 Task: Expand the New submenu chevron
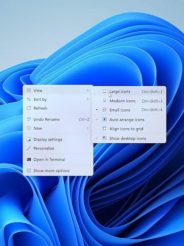88,128
